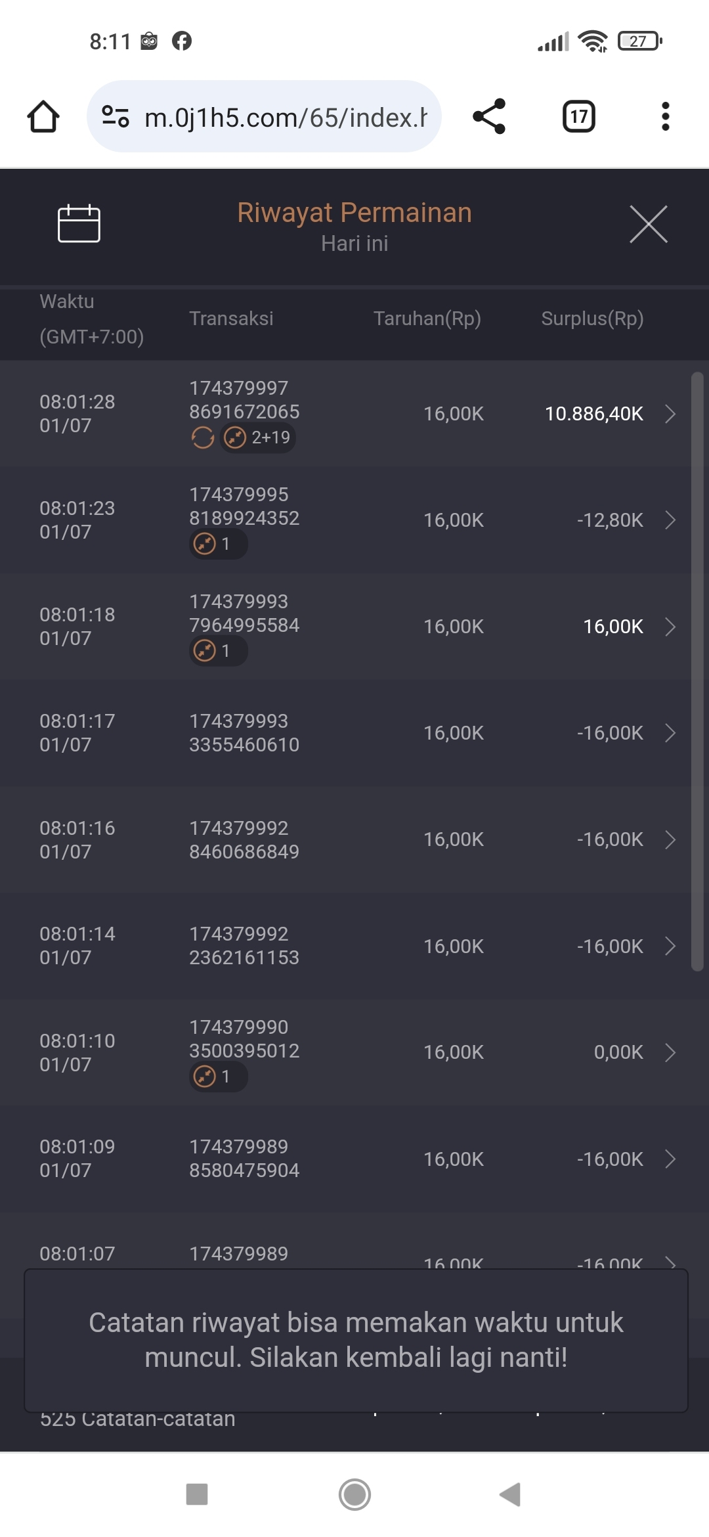Expand the -12,80K surplus record
The height and width of the screenshot is (1537, 709).
coord(670,520)
